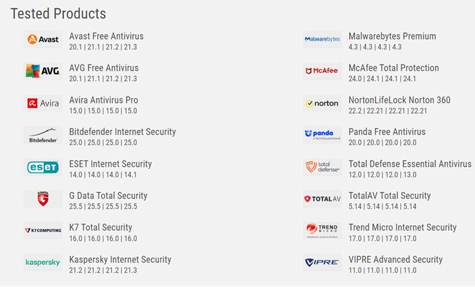475x287 pixels.
Task: Click the Kaspersky logo icon
Action: click(x=43, y=262)
